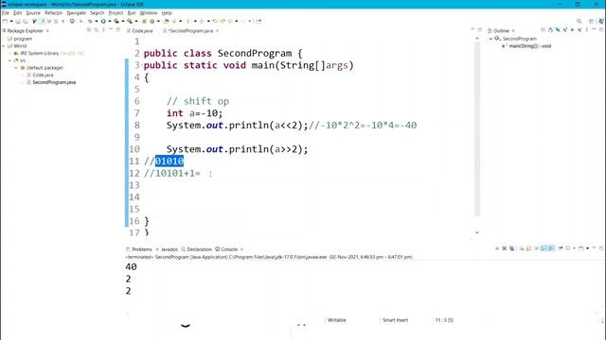Toggle Word Wrap in Console toolbar

point(537,248)
